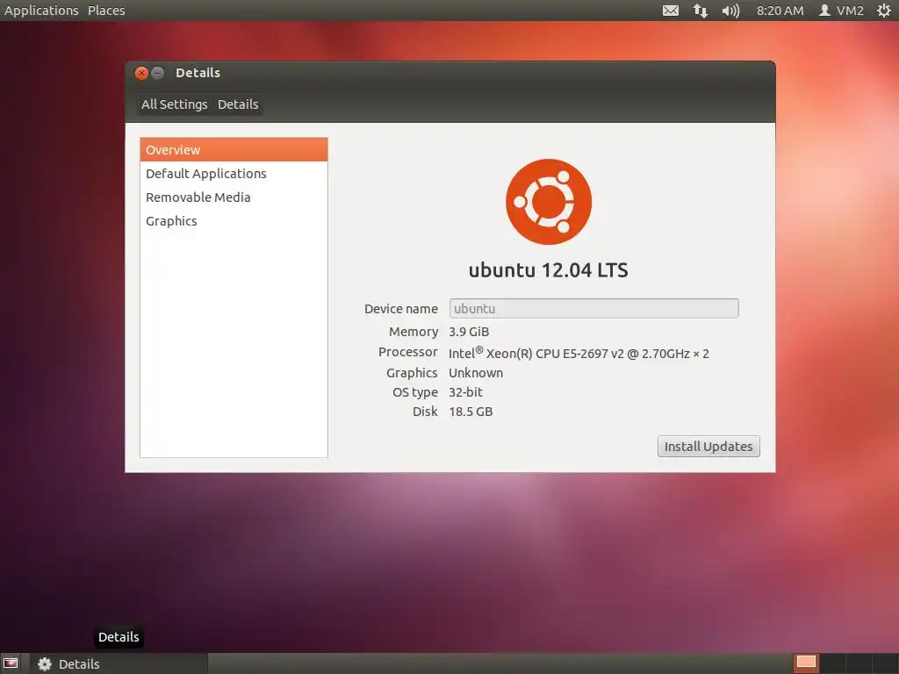Click the 8:20 AM clock
The image size is (899, 674).
tap(780, 11)
